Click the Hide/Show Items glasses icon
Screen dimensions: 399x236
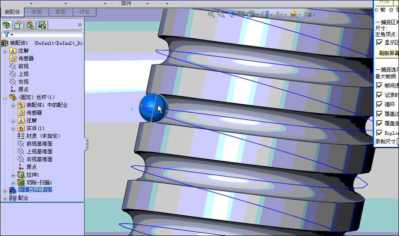[x=279, y=15]
